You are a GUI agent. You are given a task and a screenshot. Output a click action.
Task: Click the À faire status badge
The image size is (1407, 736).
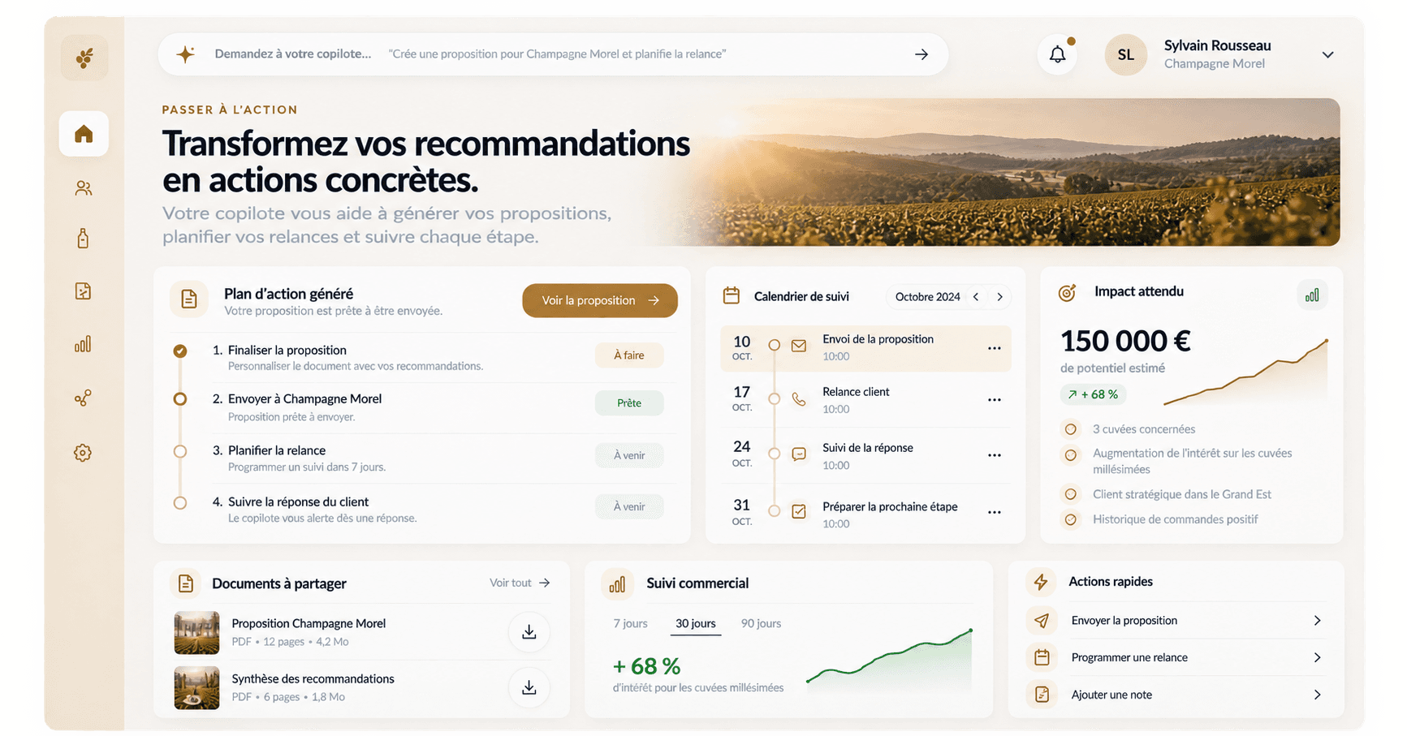[629, 355]
